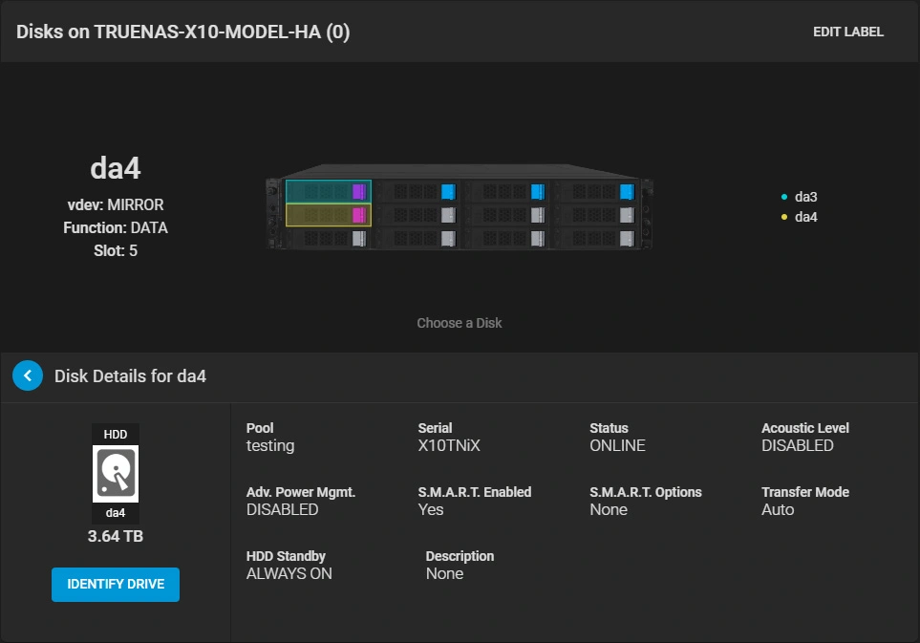
Task: Select the teal-highlighted da3 drive bay
Action: [x=329, y=191]
